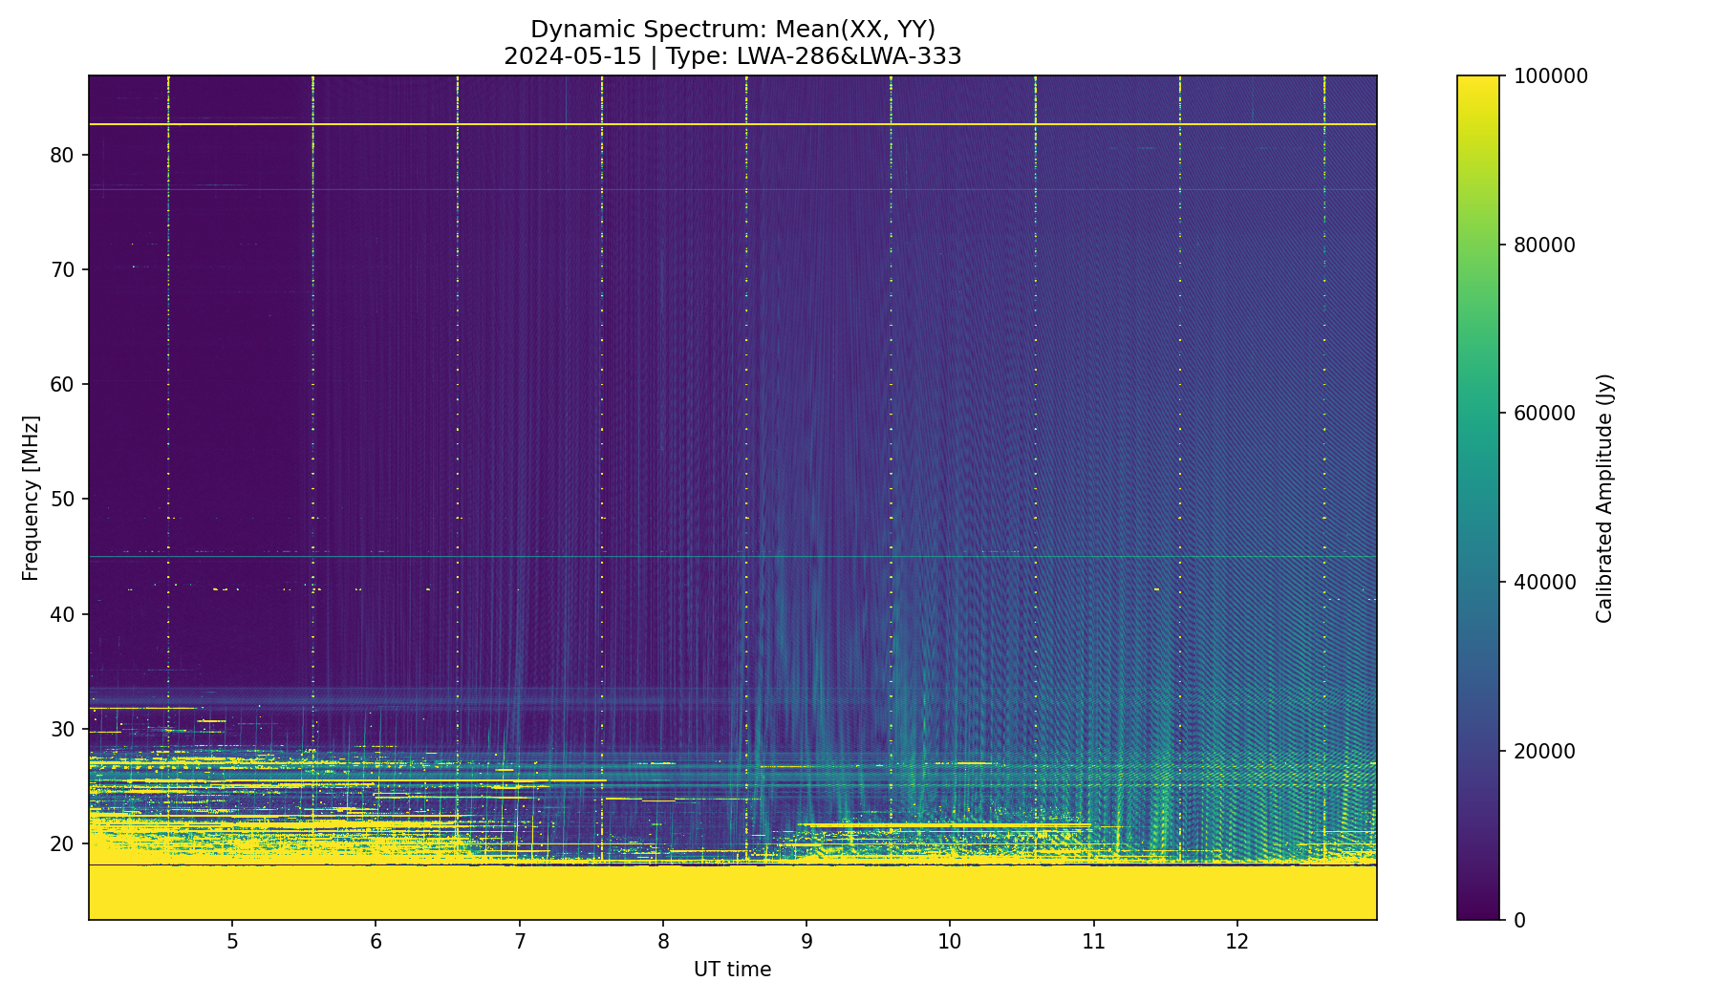Screen dimensions: 1720x1003
Task: Click the 'Calibrated Amplitude (Jy)' colorbar label
Action: 1604,498
